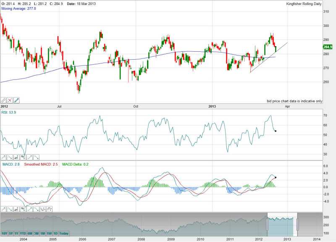The width and height of the screenshot is (336, 242).
Task: Click the bid price indicative only notice
Action: coord(294,101)
